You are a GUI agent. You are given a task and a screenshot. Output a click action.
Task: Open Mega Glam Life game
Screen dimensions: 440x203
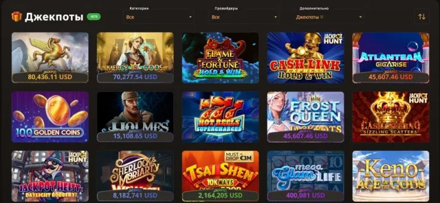[x=305, y=176]
